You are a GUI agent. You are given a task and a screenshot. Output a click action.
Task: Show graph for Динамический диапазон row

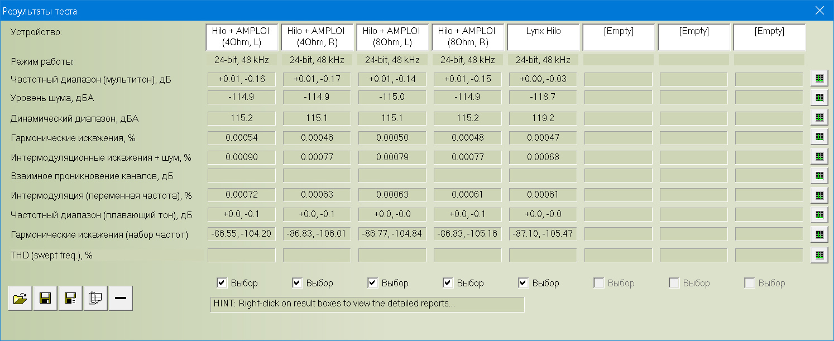coord(819,118)
